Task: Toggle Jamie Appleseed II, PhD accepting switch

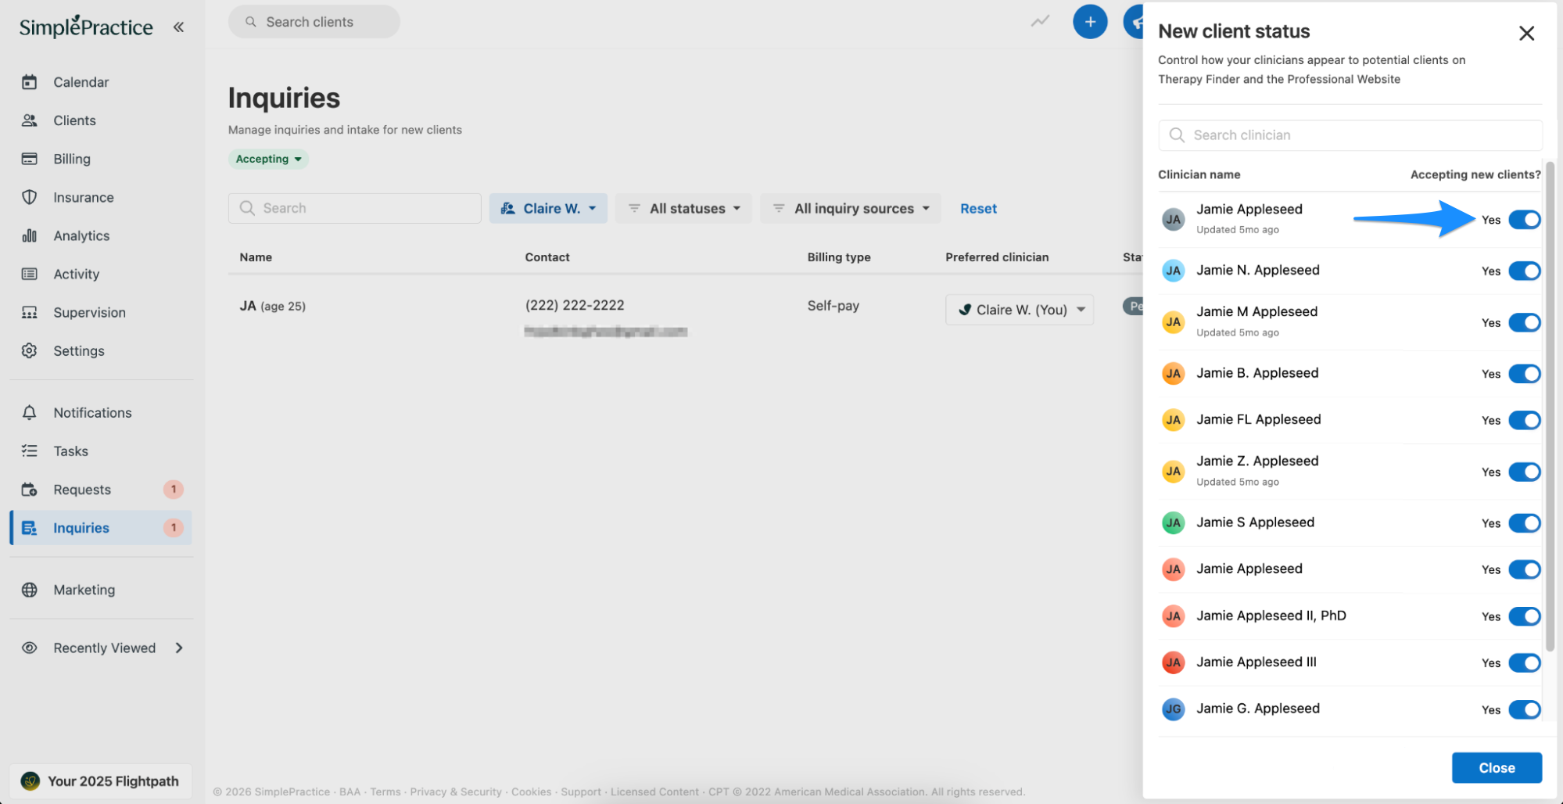Action: click(1525, 616)
